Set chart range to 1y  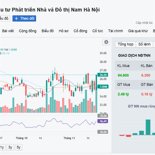(2, 148)
